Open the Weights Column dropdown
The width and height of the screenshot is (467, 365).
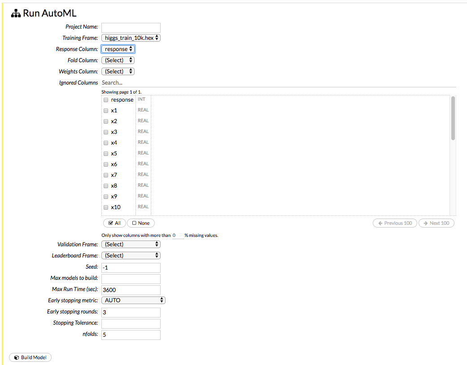pos(118,71)
